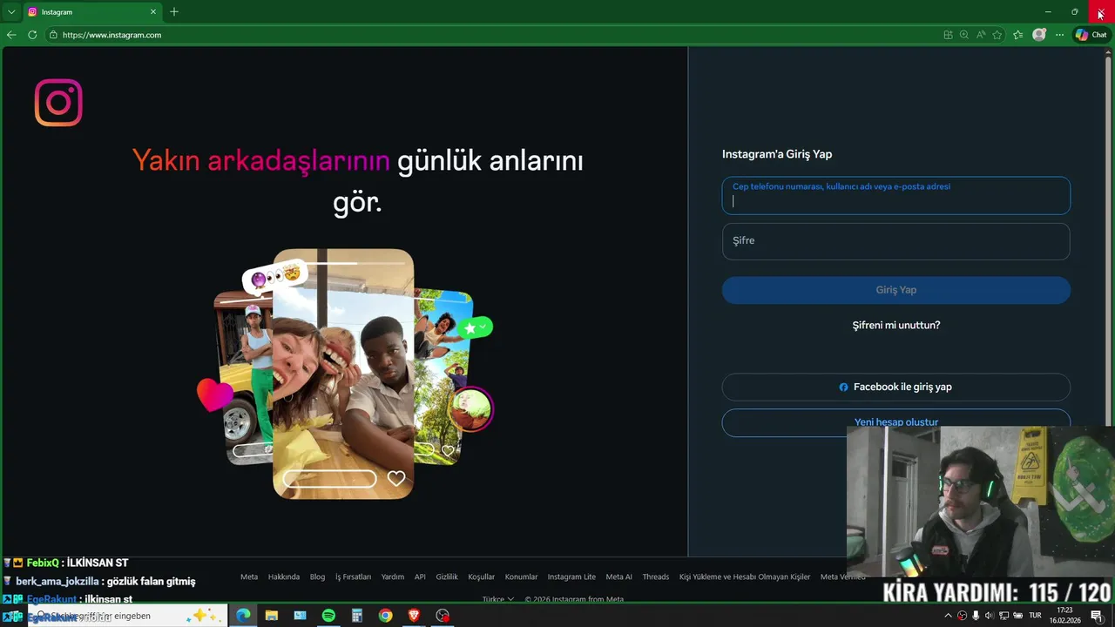Focus the phone, username or e-mail field
The width and height of the screenshot is (1115, 627).
(895, 196)
